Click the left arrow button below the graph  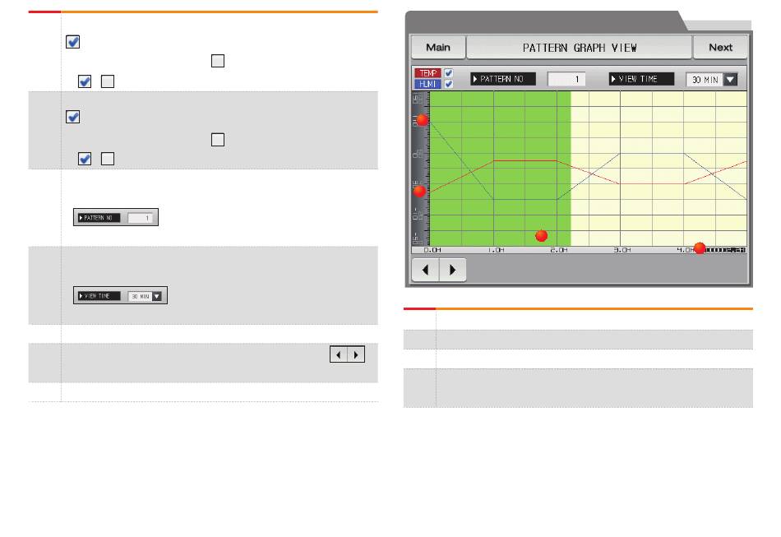[x=424, y=271]
